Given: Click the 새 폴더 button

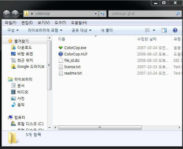Looking at the screenshot, I should [x=107, y=30].
